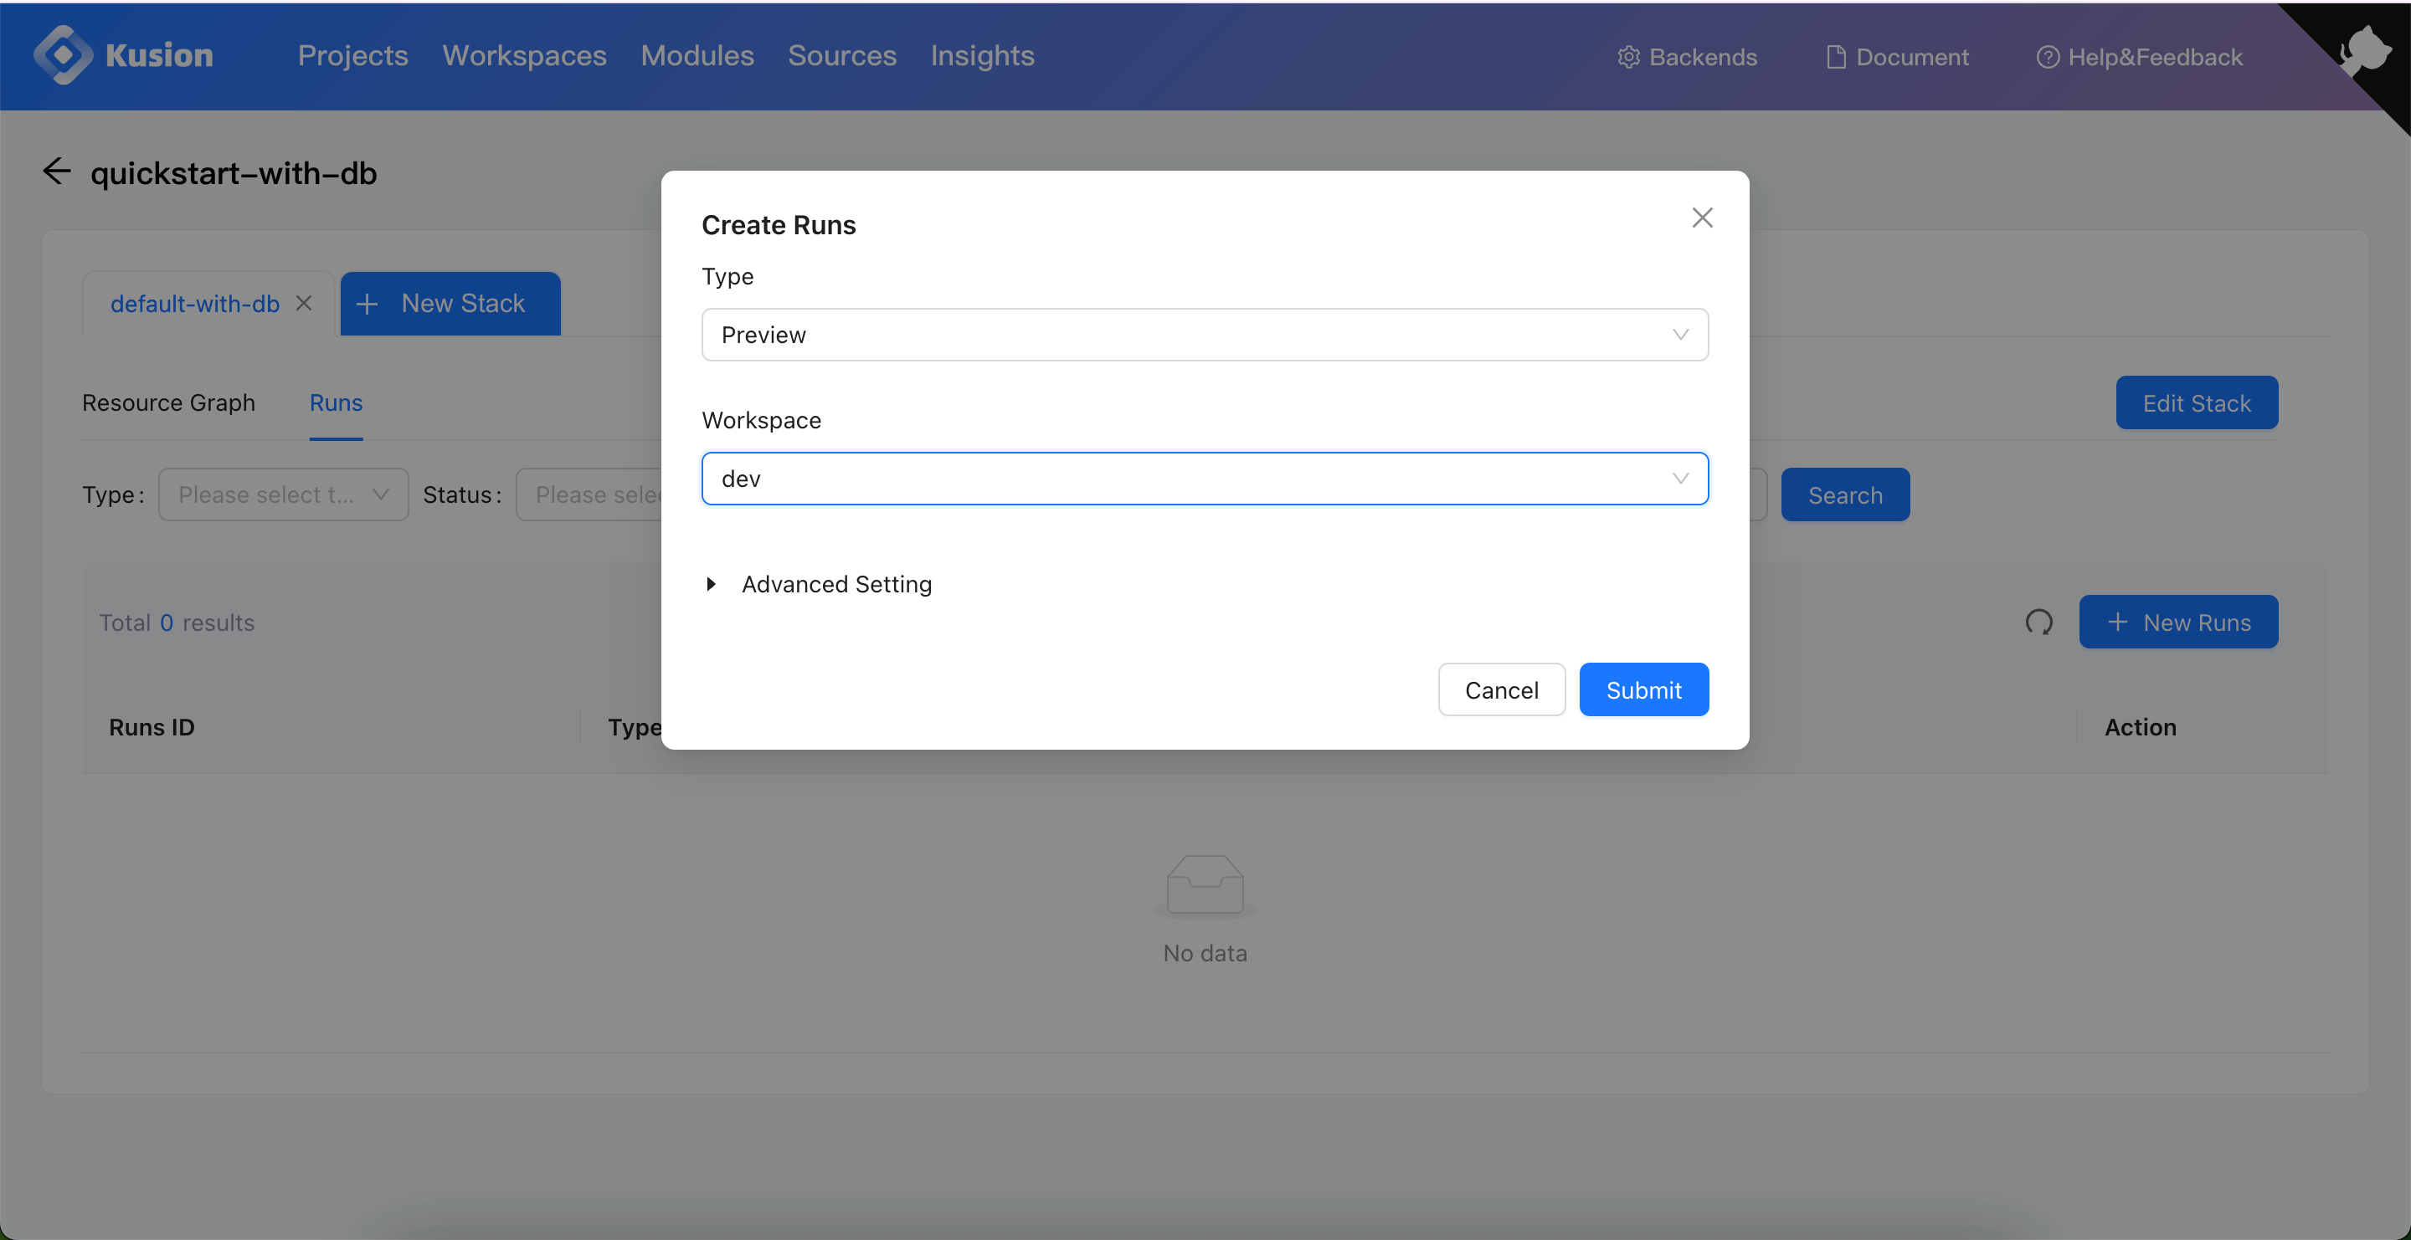Open the Backends settings panel
2411x1240 pixels.
pos(1686,55)
